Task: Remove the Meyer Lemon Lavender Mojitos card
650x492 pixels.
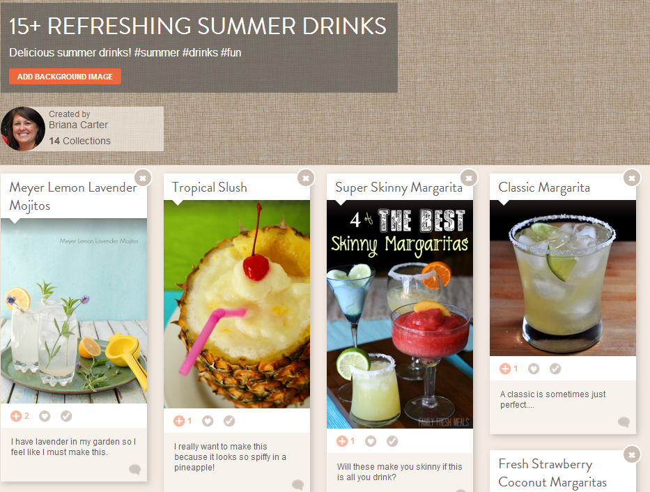Action: click(143, 178)
